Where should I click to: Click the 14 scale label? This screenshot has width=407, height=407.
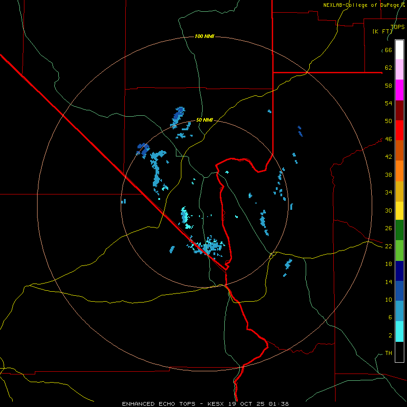pos(388,282)
